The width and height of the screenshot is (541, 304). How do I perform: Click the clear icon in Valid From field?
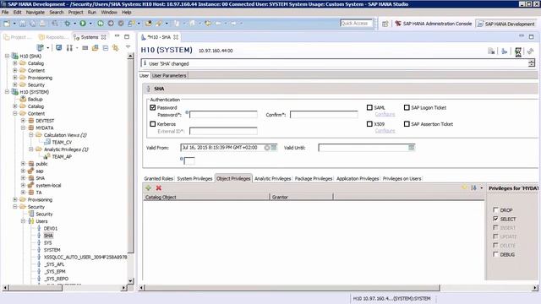click(x=267, y=148)
